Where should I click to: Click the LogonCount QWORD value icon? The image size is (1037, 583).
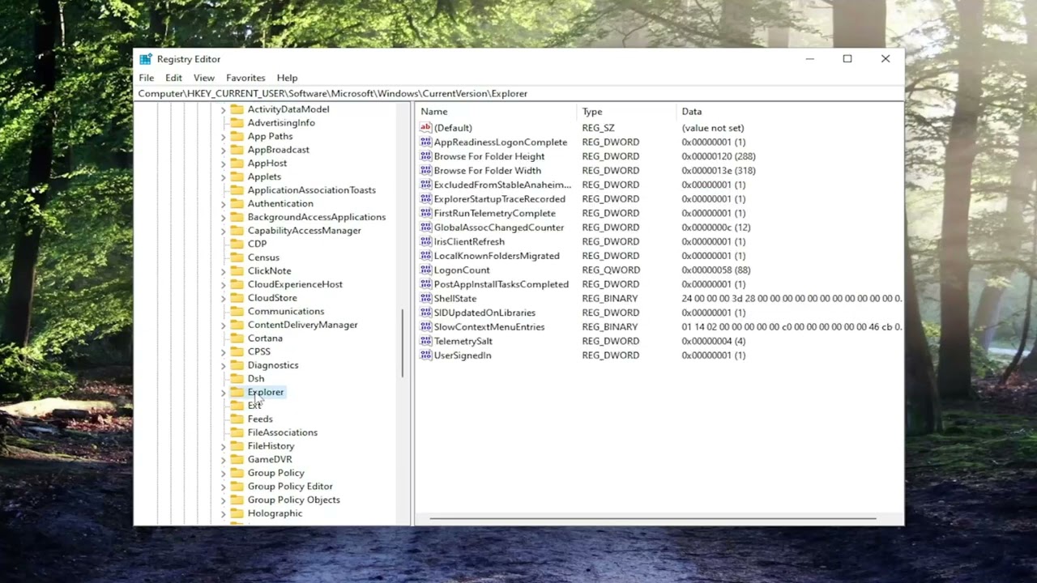[425, 270]
